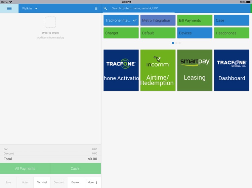Open Notes for the order

(25, 182)
